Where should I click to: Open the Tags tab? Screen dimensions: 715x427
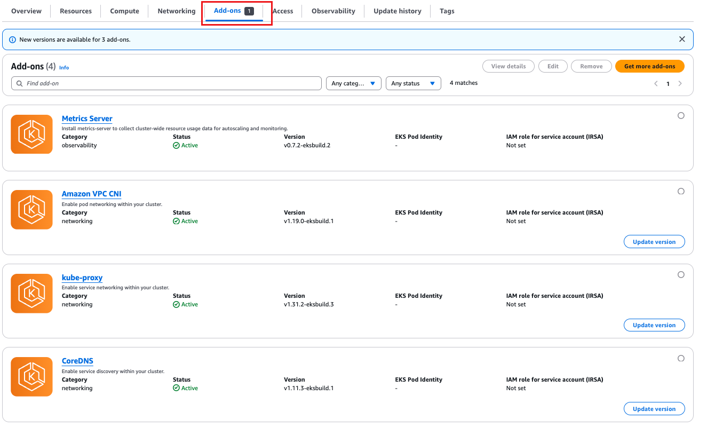click(x=447, y=11)
